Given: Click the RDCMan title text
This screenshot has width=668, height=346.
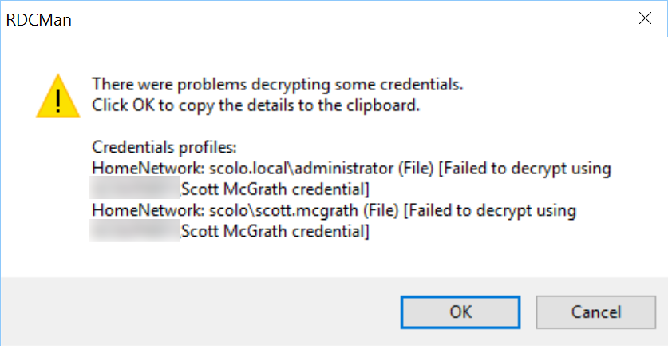Looking at the screenshot, I should (x=39, y=20).
